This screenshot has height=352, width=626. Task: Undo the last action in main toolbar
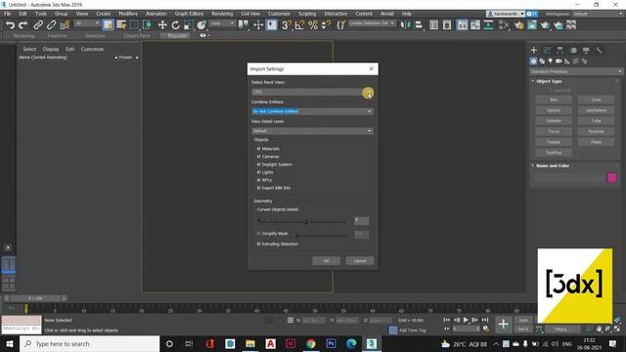[10, 25]
